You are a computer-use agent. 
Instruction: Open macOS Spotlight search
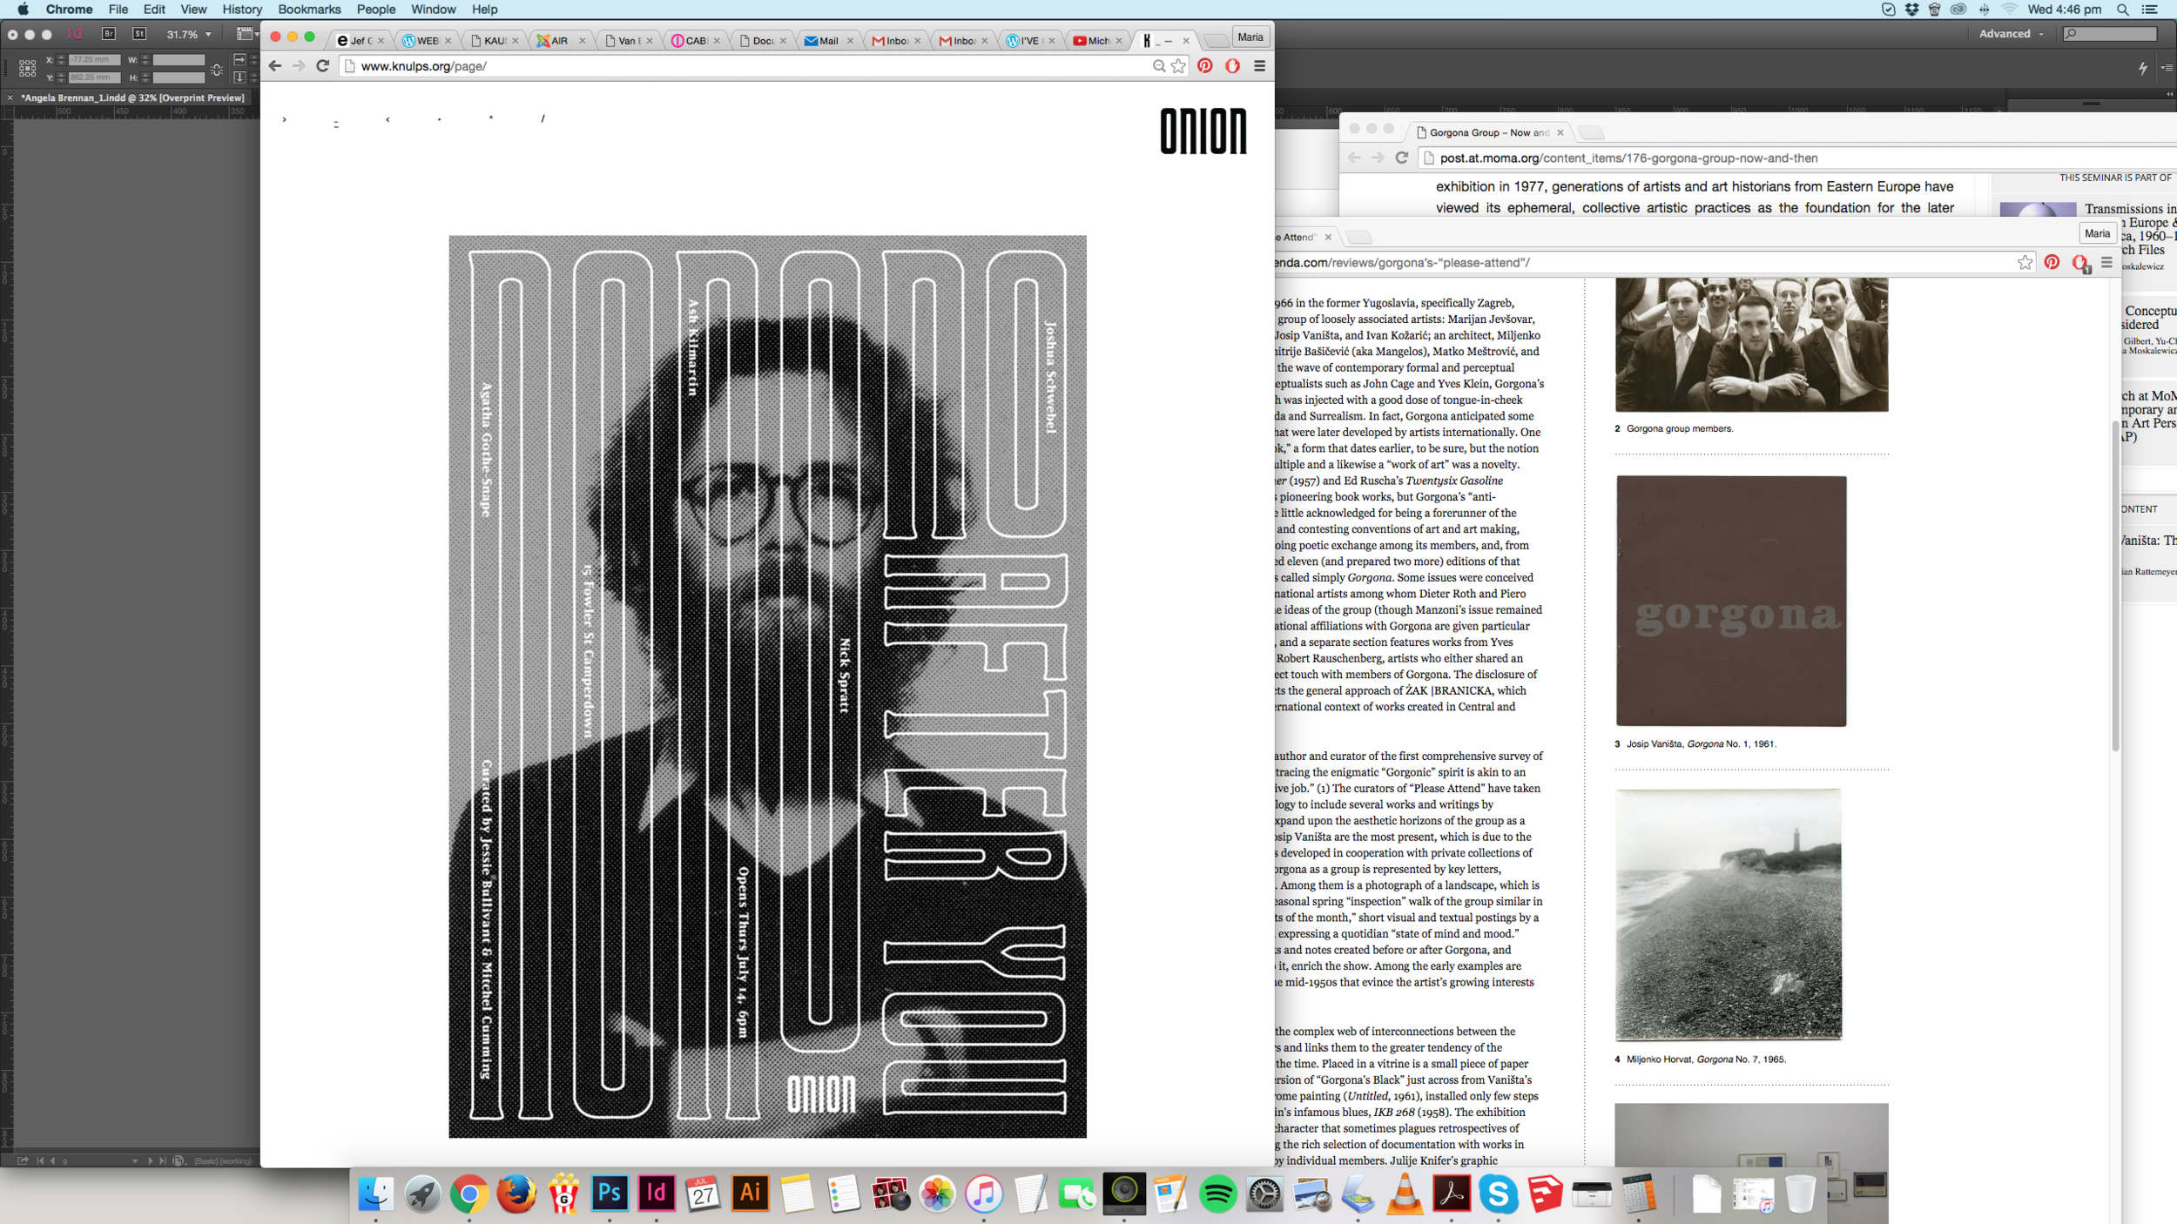point(2122,10)
